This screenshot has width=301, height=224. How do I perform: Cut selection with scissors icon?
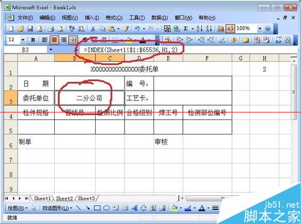[93, 29]
